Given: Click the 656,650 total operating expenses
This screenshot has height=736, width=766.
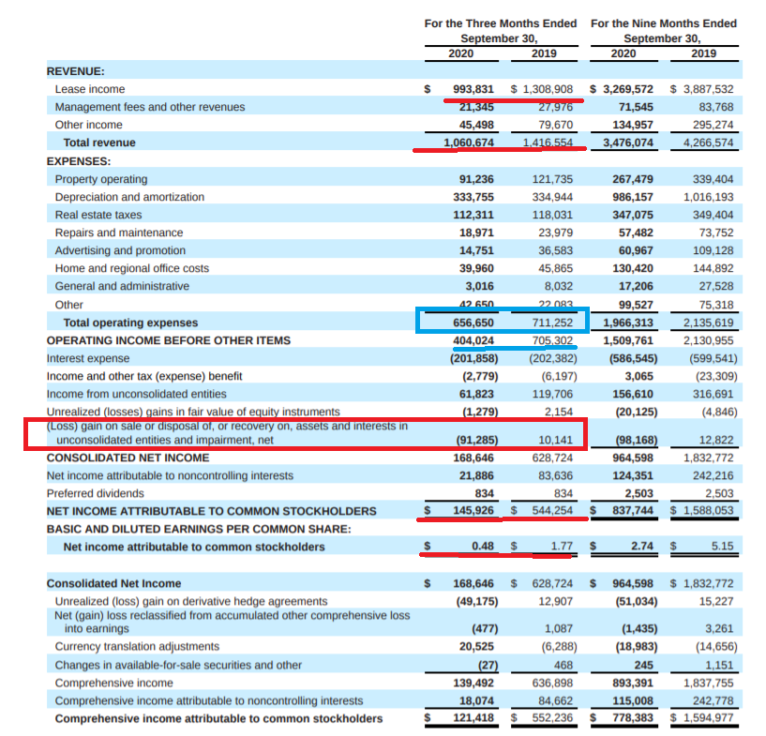Looking at the screenshot, I should click(x=473, y=323).
